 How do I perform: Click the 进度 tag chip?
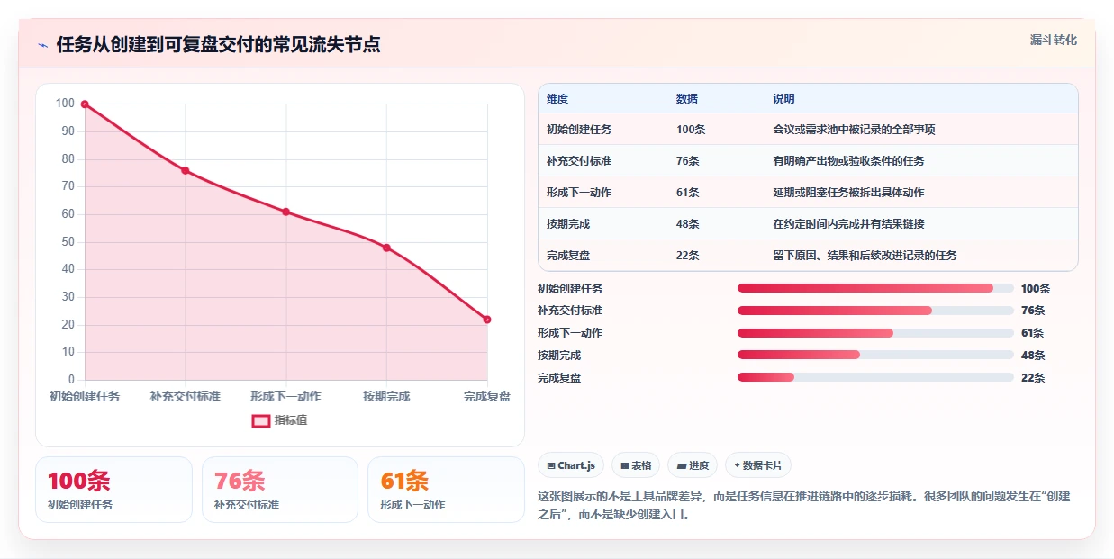coord(693,465)
